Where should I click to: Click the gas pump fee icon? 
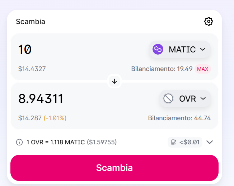point(174,142)
